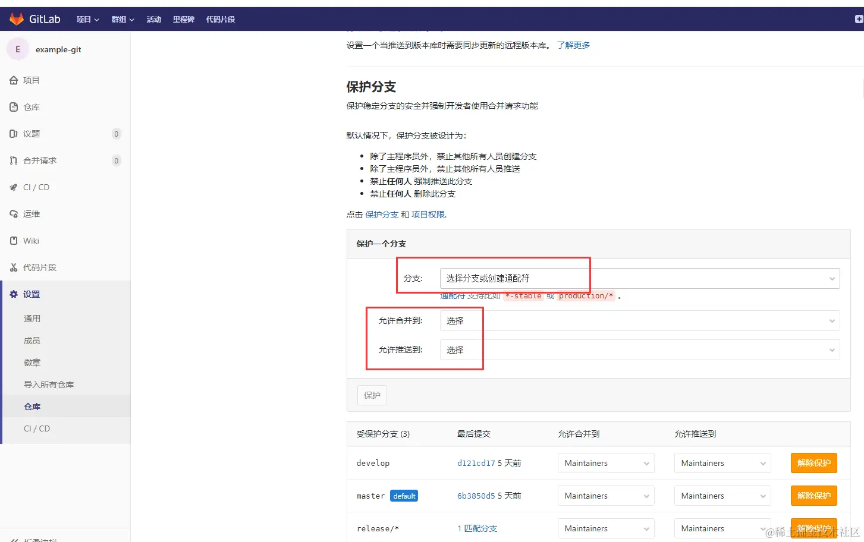Open the 允许合并到 select dropdown
The image size is (864, 542).
click(x=640, y=321)
